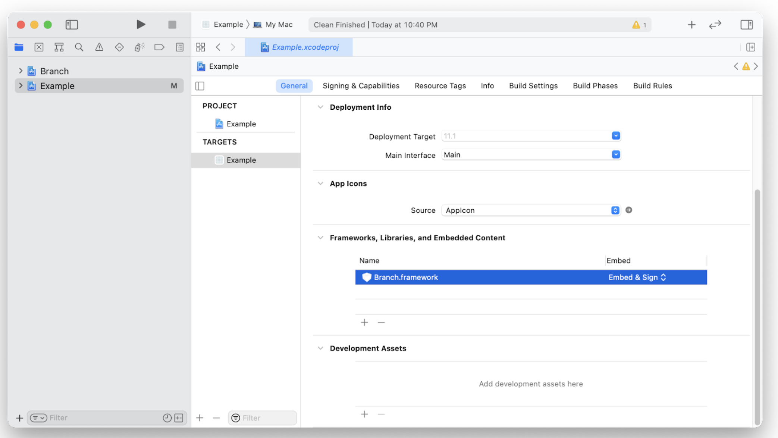
Task: Open the Issue navigator
Action: pos(99,47)
